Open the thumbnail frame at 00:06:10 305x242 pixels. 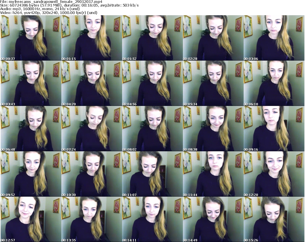[274, 83]
